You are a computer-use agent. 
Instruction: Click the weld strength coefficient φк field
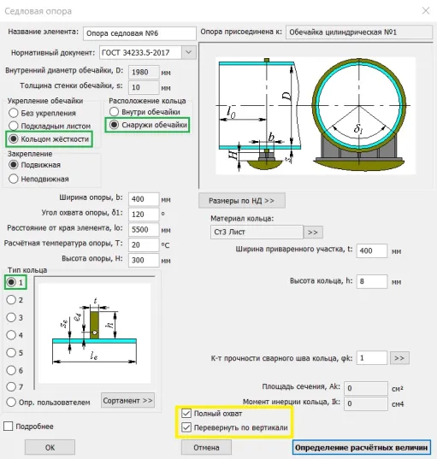point(372,358)
